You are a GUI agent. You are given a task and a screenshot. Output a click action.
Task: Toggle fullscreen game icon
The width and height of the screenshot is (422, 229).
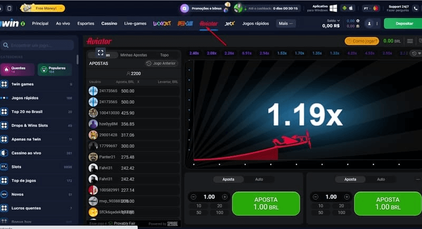tap(100, 53)
